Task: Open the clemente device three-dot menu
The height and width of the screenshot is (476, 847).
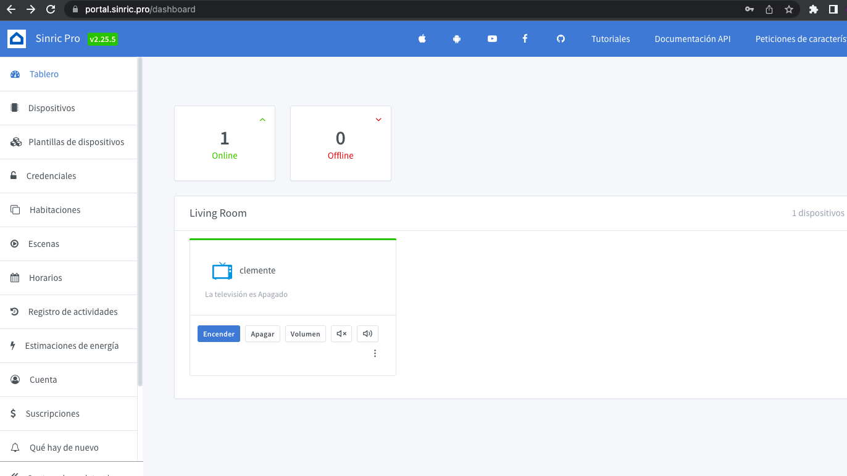Action: tap(375, 354)
